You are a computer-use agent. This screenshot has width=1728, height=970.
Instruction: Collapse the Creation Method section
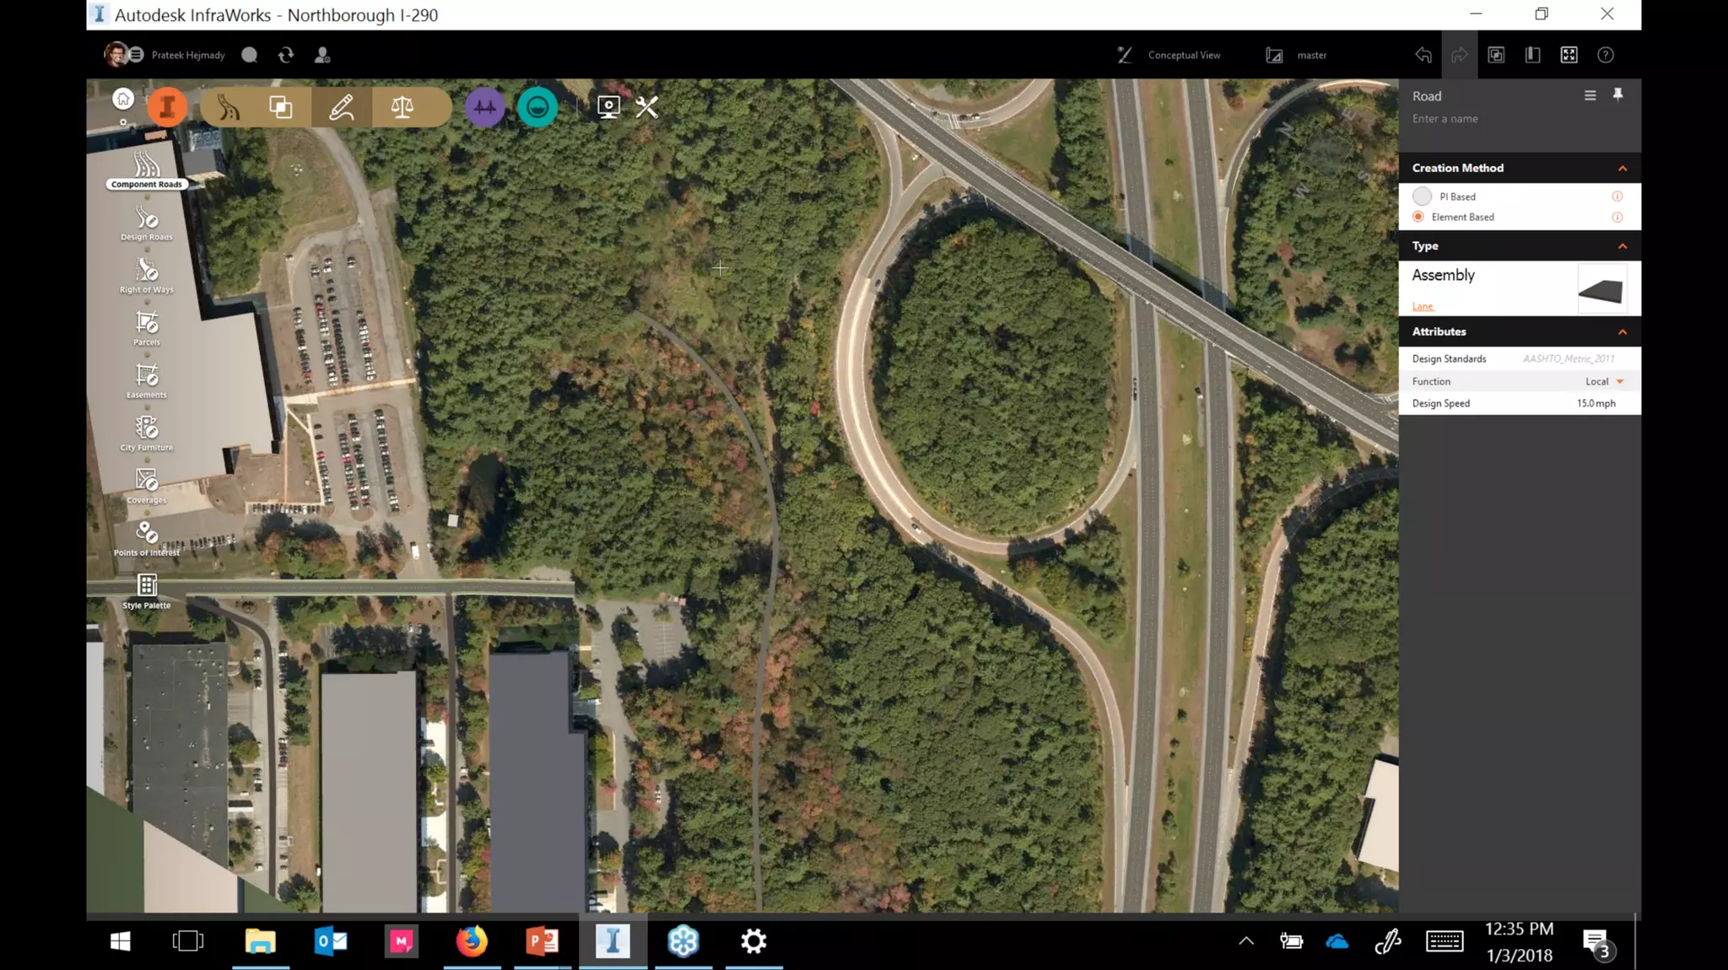[1622, 168]
